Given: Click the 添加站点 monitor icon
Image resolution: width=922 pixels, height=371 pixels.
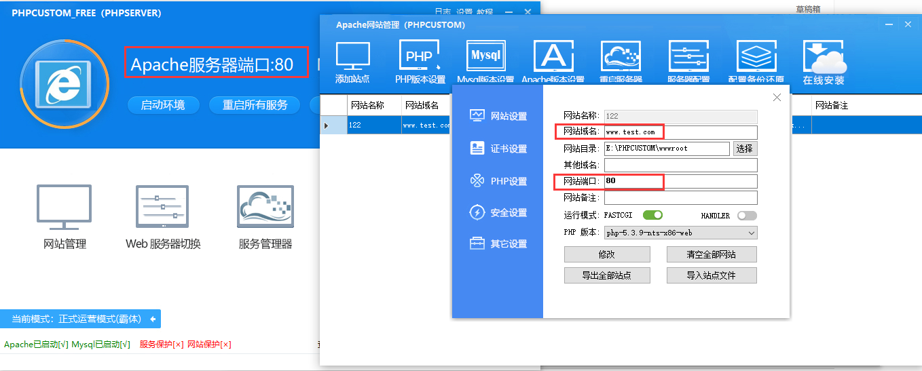Looking at the screenshot, I should (x=353, y=56).
